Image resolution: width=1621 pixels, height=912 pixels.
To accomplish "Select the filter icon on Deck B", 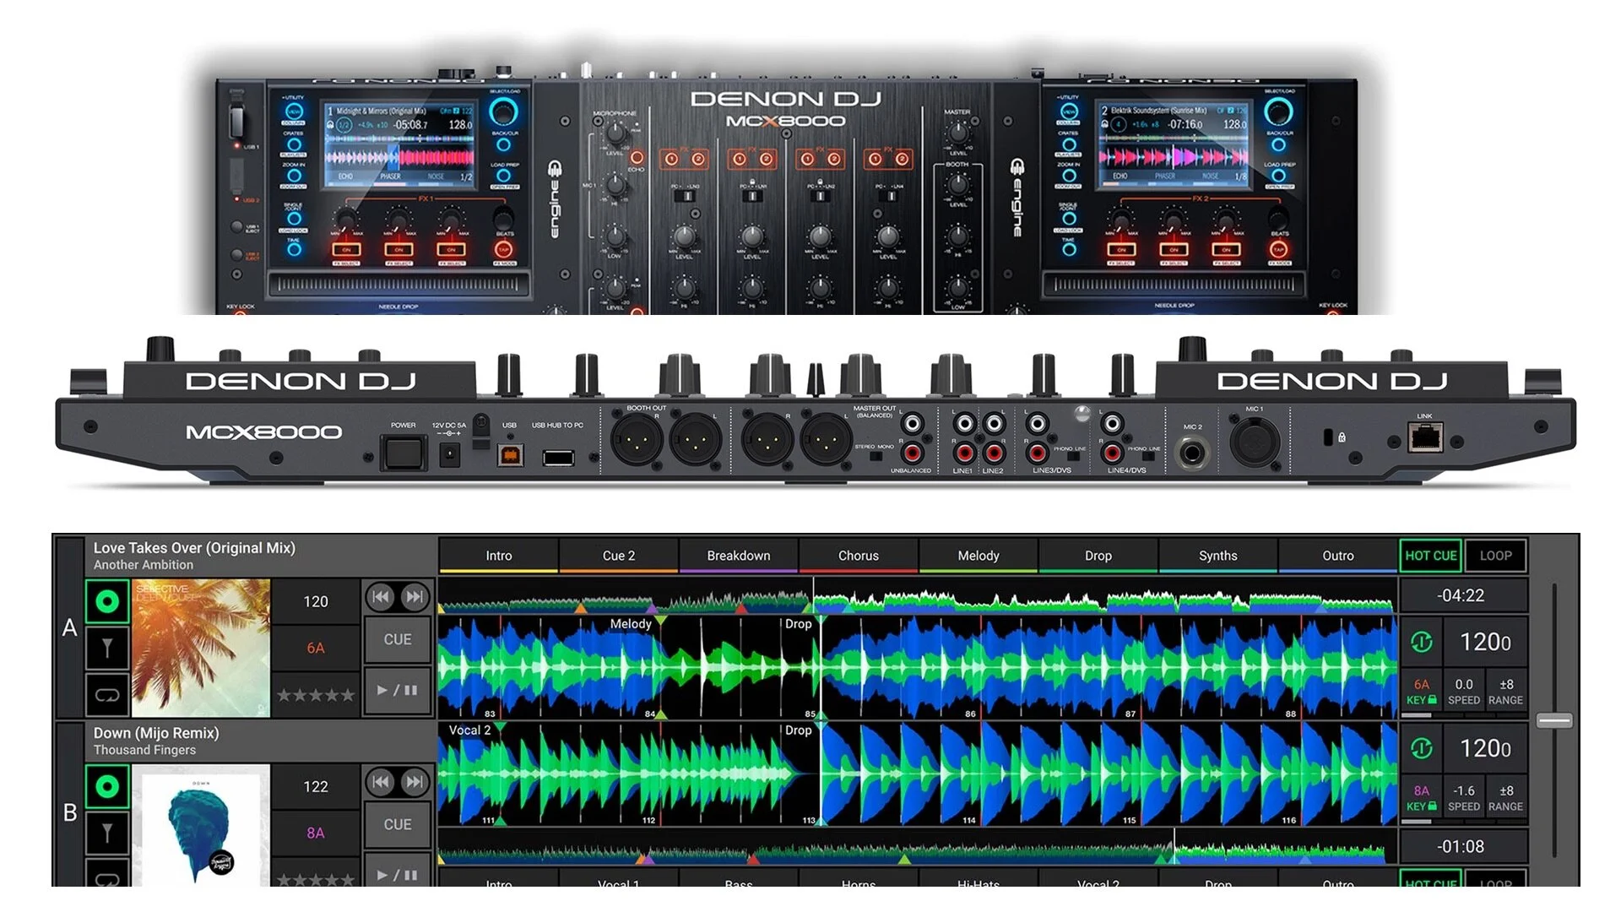I will click(x=107, y=833).
